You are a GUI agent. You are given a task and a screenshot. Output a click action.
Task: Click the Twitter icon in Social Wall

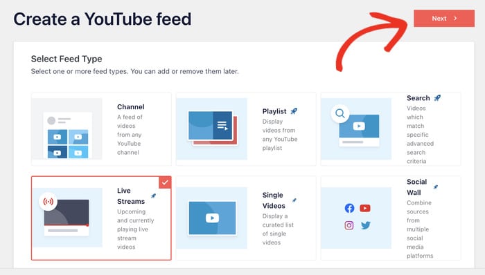[365, 225]
